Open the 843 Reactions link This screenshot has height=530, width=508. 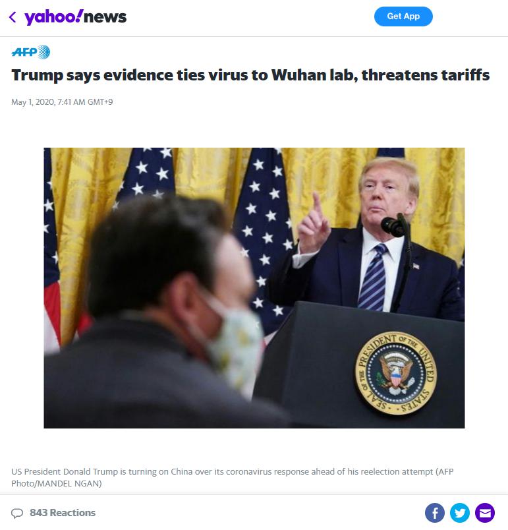click(x=63, y=513)
